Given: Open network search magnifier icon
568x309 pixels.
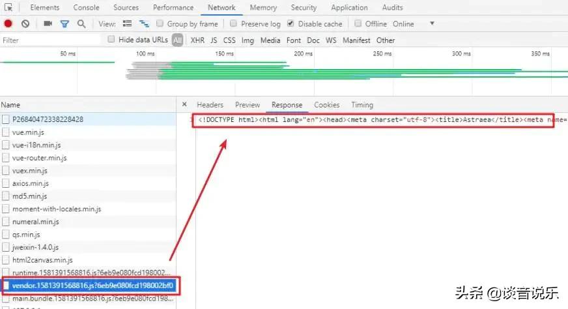Looking at the screenshot, I should pos(81,23).
